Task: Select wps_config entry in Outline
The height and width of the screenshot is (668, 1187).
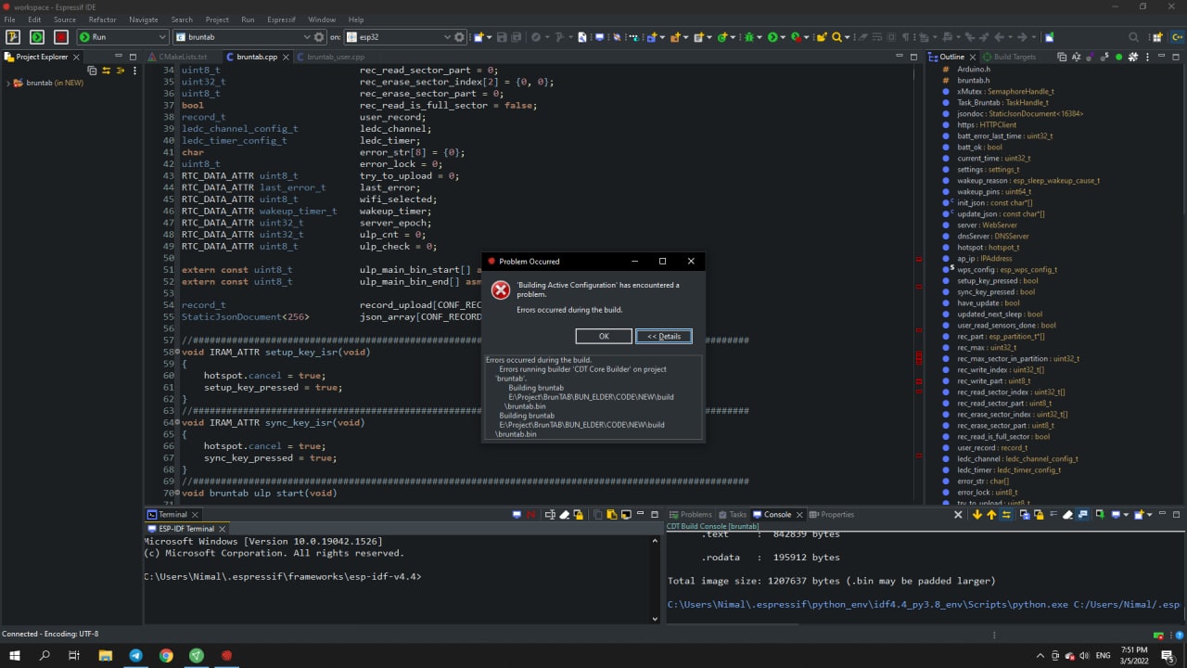Action: coord(1007,269)
